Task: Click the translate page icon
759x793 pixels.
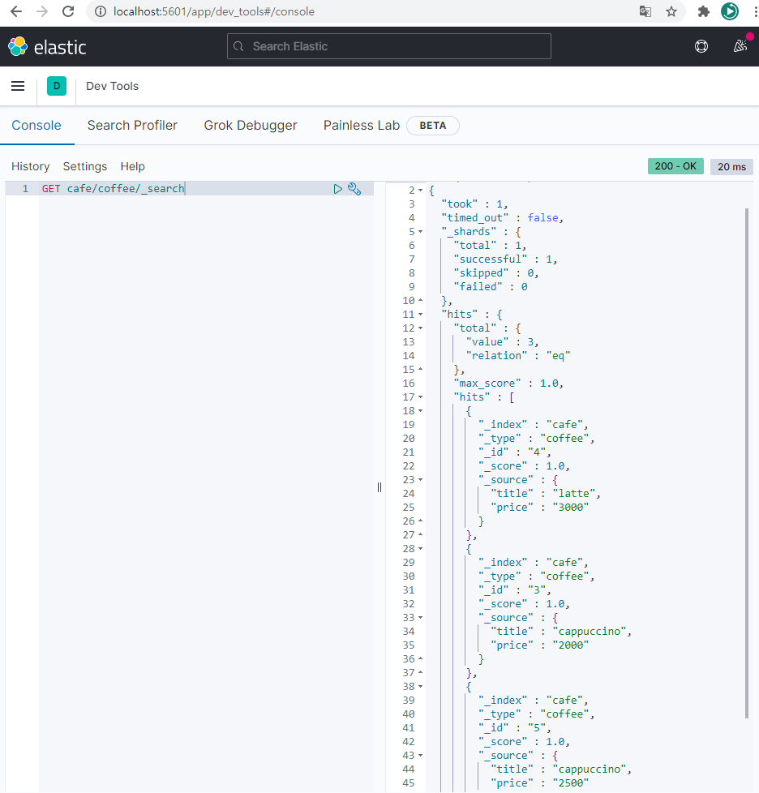Action: tap(645, 11)
